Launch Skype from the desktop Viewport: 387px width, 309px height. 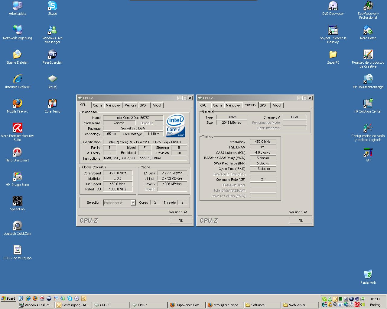click(52, 8)
